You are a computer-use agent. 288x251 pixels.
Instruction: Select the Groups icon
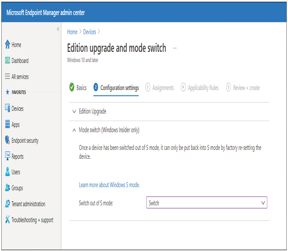point(7,188)
